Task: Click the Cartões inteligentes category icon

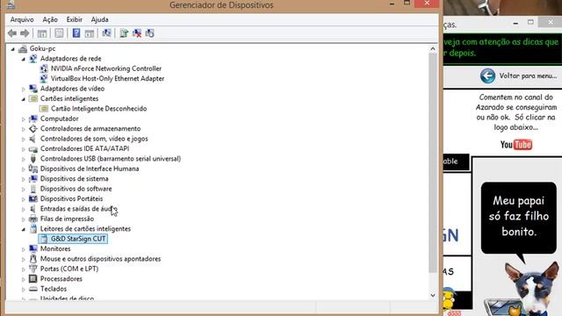Action: coord(33,98)
